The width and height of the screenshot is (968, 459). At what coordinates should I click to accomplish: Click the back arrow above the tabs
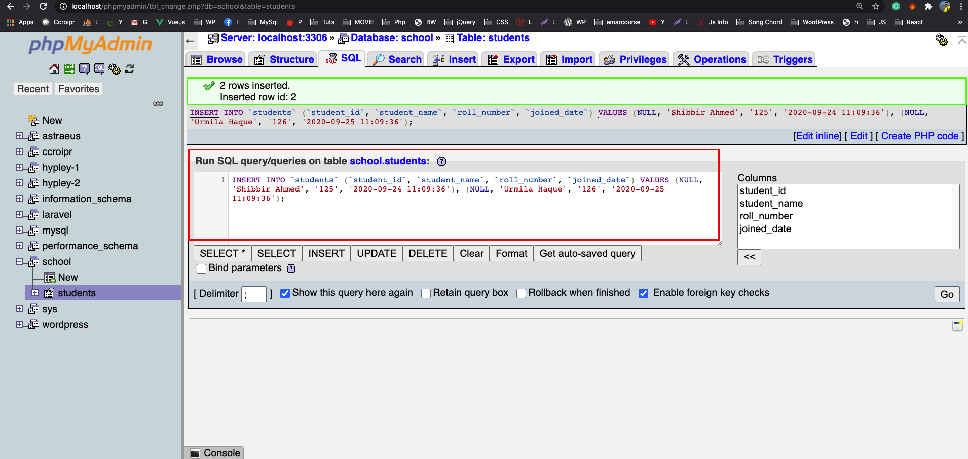tap(190, 41)
